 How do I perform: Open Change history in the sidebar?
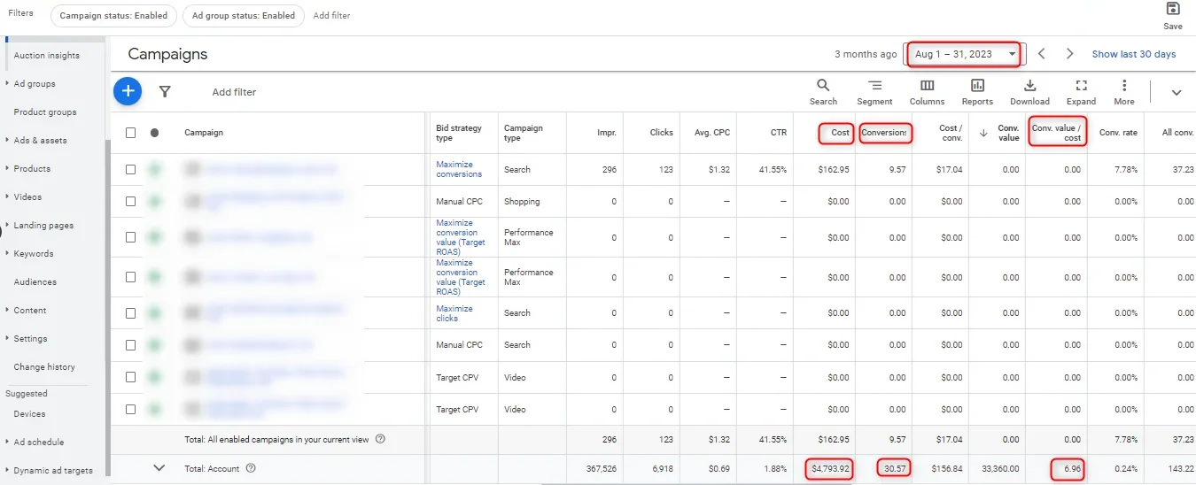(x=44, y=367)
